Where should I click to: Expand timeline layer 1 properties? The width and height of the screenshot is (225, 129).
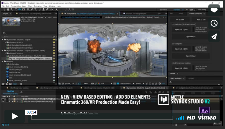(12, 99)
